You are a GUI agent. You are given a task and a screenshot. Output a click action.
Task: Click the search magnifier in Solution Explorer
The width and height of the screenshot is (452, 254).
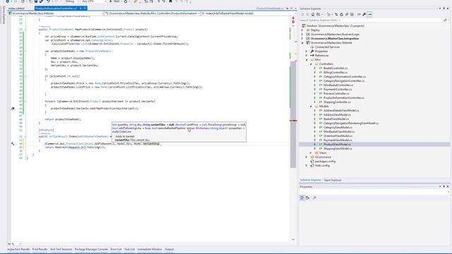click(445, 20)
